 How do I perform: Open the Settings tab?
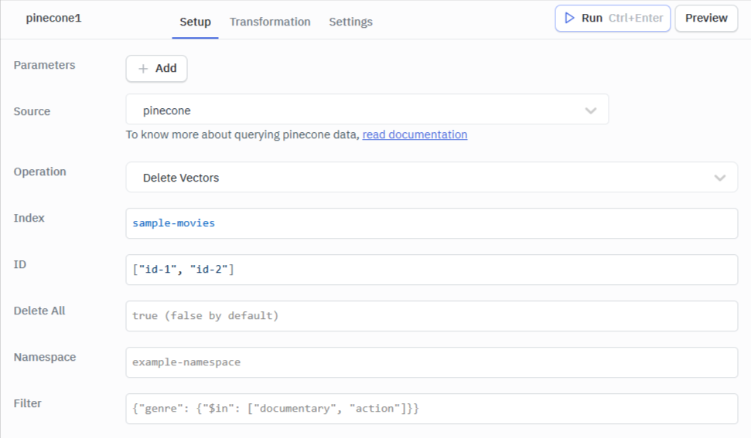[350, 22]
